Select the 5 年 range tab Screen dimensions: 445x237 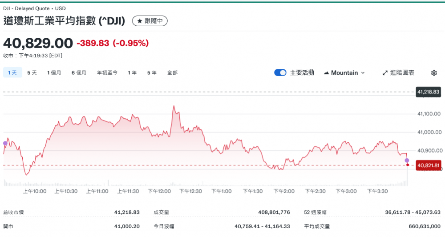coord(152,72)
